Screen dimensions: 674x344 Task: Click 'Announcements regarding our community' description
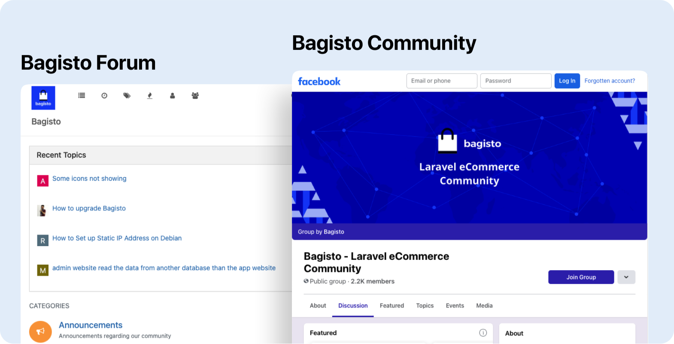(x=115, y=336)
